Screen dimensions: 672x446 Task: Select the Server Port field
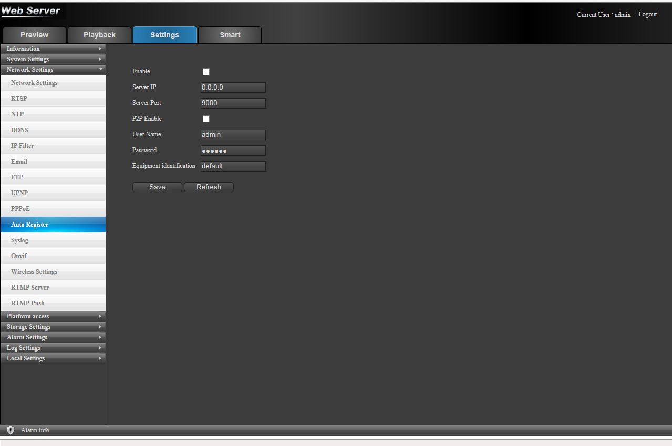(233, 103)
